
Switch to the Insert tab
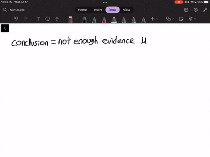point(98,10)
